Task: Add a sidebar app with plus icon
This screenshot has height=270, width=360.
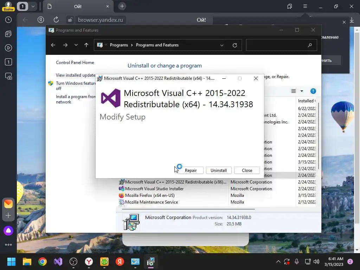Action: coord(8,216)
